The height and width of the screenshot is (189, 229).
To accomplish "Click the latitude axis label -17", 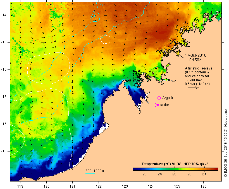I will pos(4,97).
